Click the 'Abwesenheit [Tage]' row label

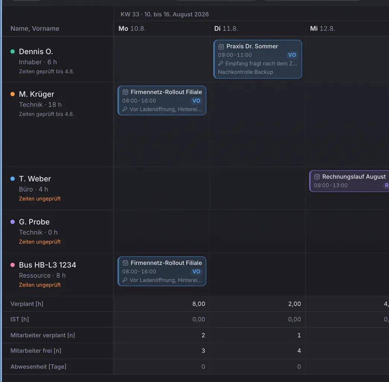tap(38, 367)
